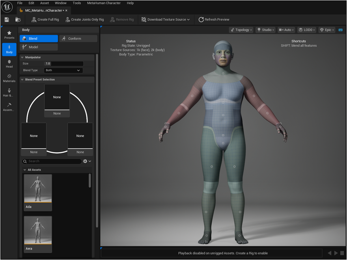Switch to the Model body tool
347x260 pixels.
pyautogui.click(x=39, y=47)
